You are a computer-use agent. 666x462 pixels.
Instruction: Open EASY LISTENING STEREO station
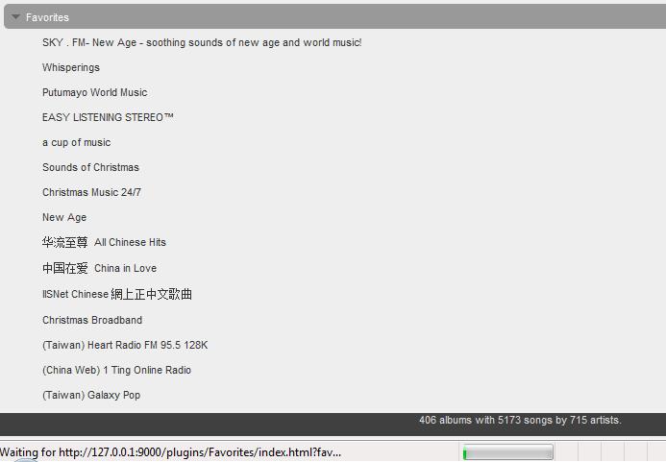(x=108, y=117)
